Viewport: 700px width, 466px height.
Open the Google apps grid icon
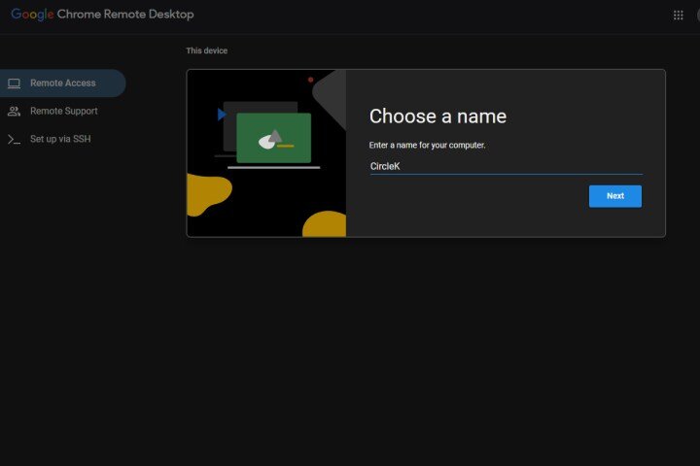click(678, 16)
